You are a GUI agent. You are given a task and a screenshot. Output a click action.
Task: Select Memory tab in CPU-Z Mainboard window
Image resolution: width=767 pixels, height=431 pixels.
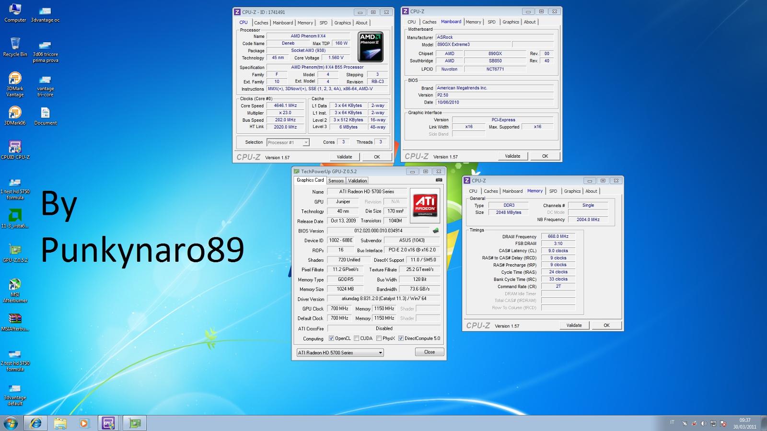473,22
